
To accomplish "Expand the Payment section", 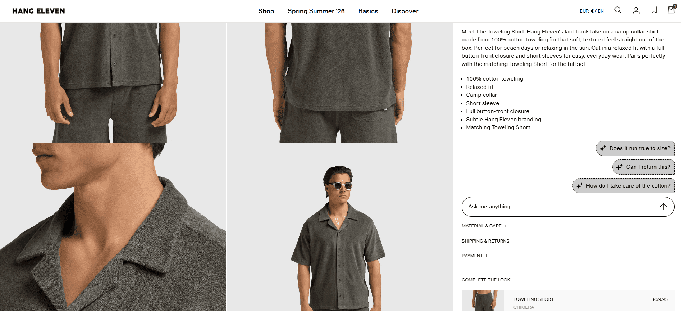I will coord(475,256).
